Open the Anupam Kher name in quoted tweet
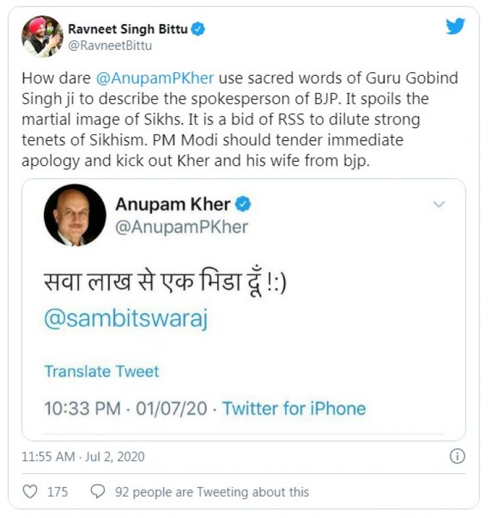Image resolution: width=497 pixels, height=518 pixels. tap(173, 205)
